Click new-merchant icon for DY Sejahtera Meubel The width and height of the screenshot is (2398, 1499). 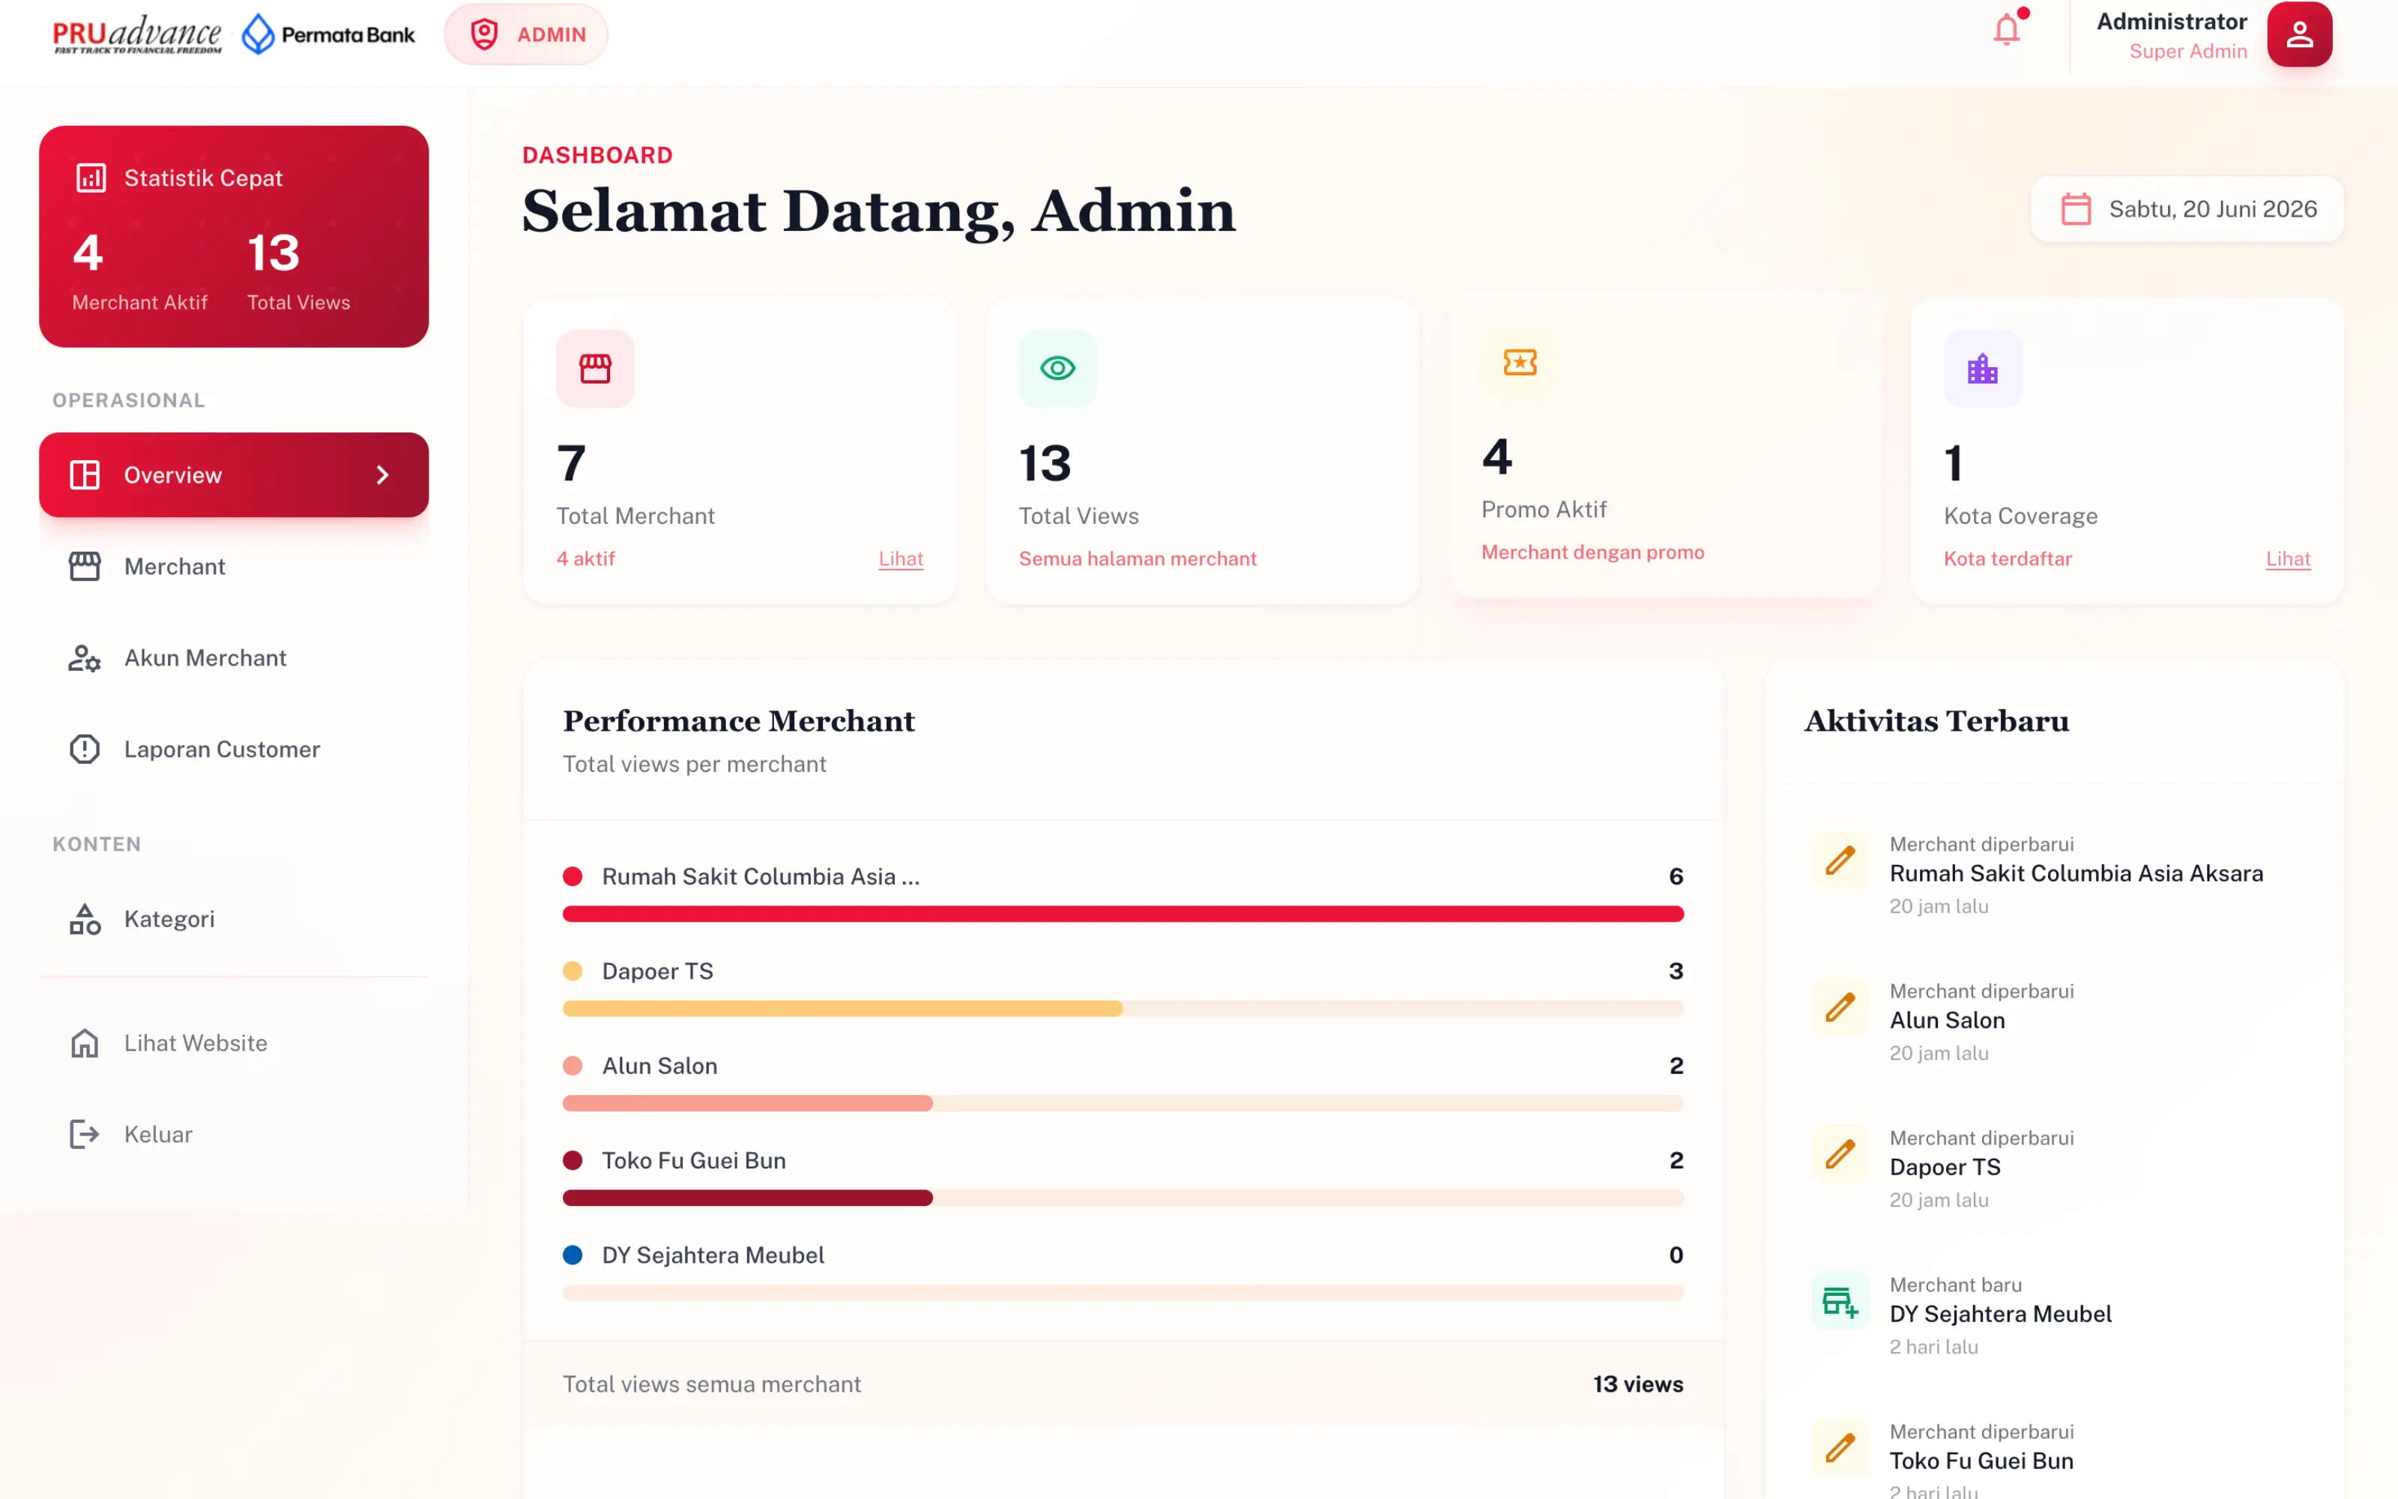coord(1840,1300)
